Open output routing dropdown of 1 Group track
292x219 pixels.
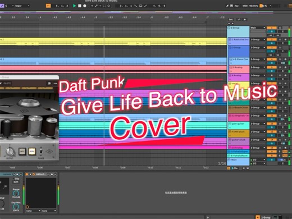tap(258, 28)
